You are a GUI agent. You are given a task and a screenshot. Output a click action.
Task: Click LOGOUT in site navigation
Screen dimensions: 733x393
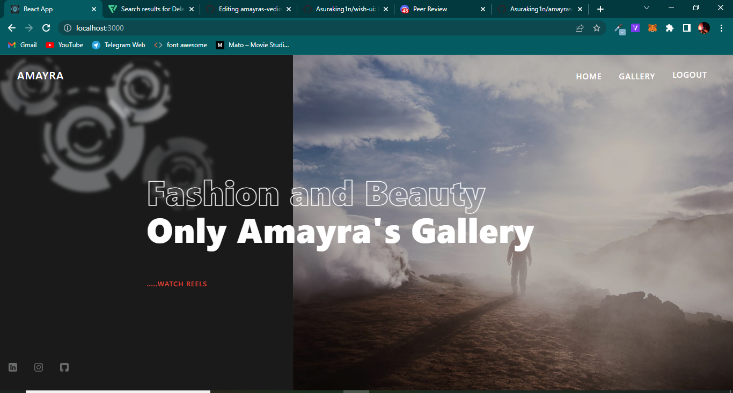[x=690, y=75]
